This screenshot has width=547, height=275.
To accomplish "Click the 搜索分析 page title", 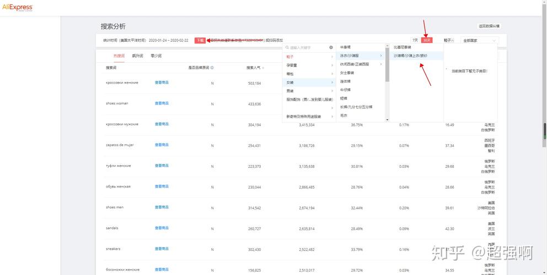I will click(x=114, y=26).
